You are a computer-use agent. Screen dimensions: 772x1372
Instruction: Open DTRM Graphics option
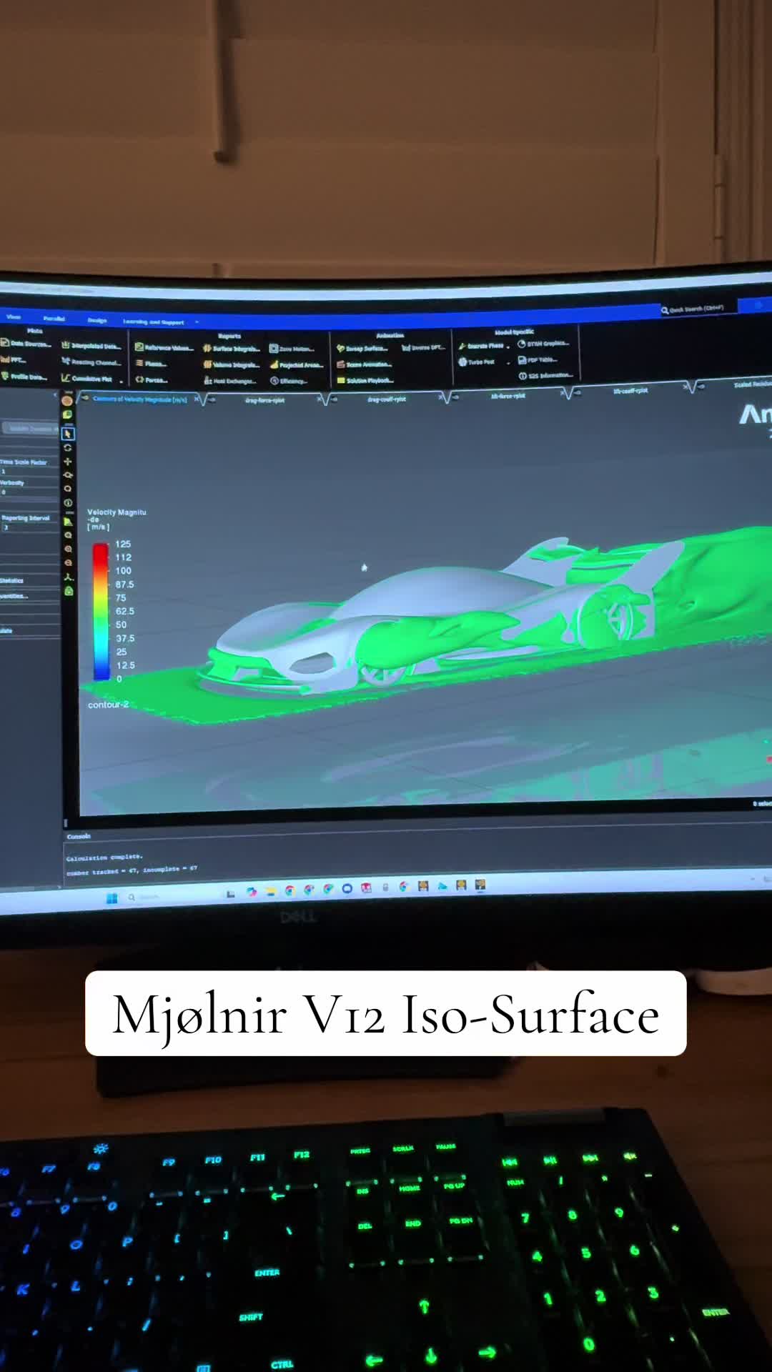point(543,344)
